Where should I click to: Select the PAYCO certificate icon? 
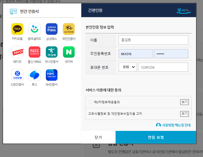click(17, 52)
